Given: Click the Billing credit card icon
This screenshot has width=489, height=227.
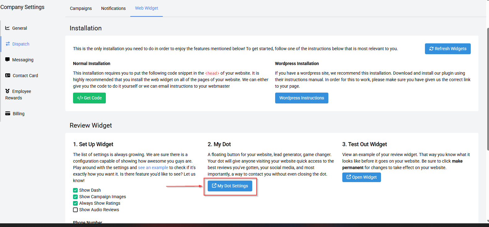Looking at the screenshot, I should 8,113.
